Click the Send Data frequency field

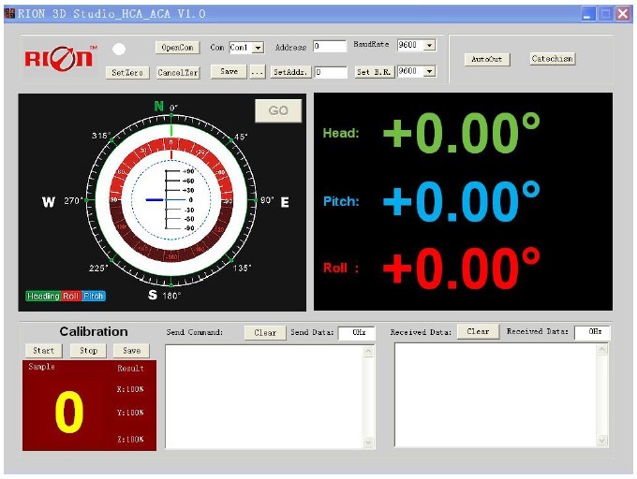(356, 332)
